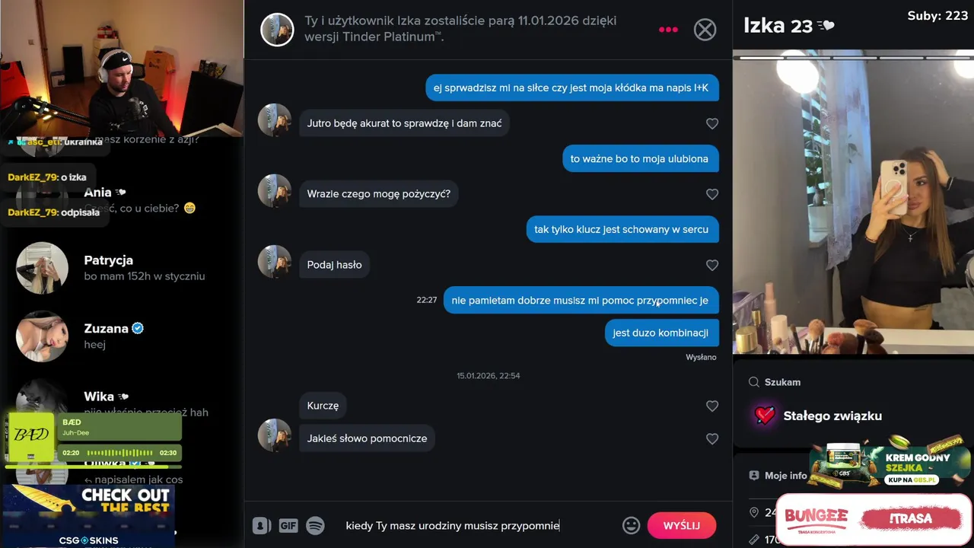Viewport: 974px width, 548px height.
Task: Open Patrycja's conversation in match list
Action: click(x=122, y=268)
